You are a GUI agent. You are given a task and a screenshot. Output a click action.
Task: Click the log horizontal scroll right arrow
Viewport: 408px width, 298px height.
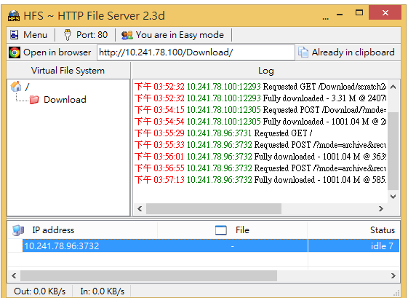coord(381,208)
